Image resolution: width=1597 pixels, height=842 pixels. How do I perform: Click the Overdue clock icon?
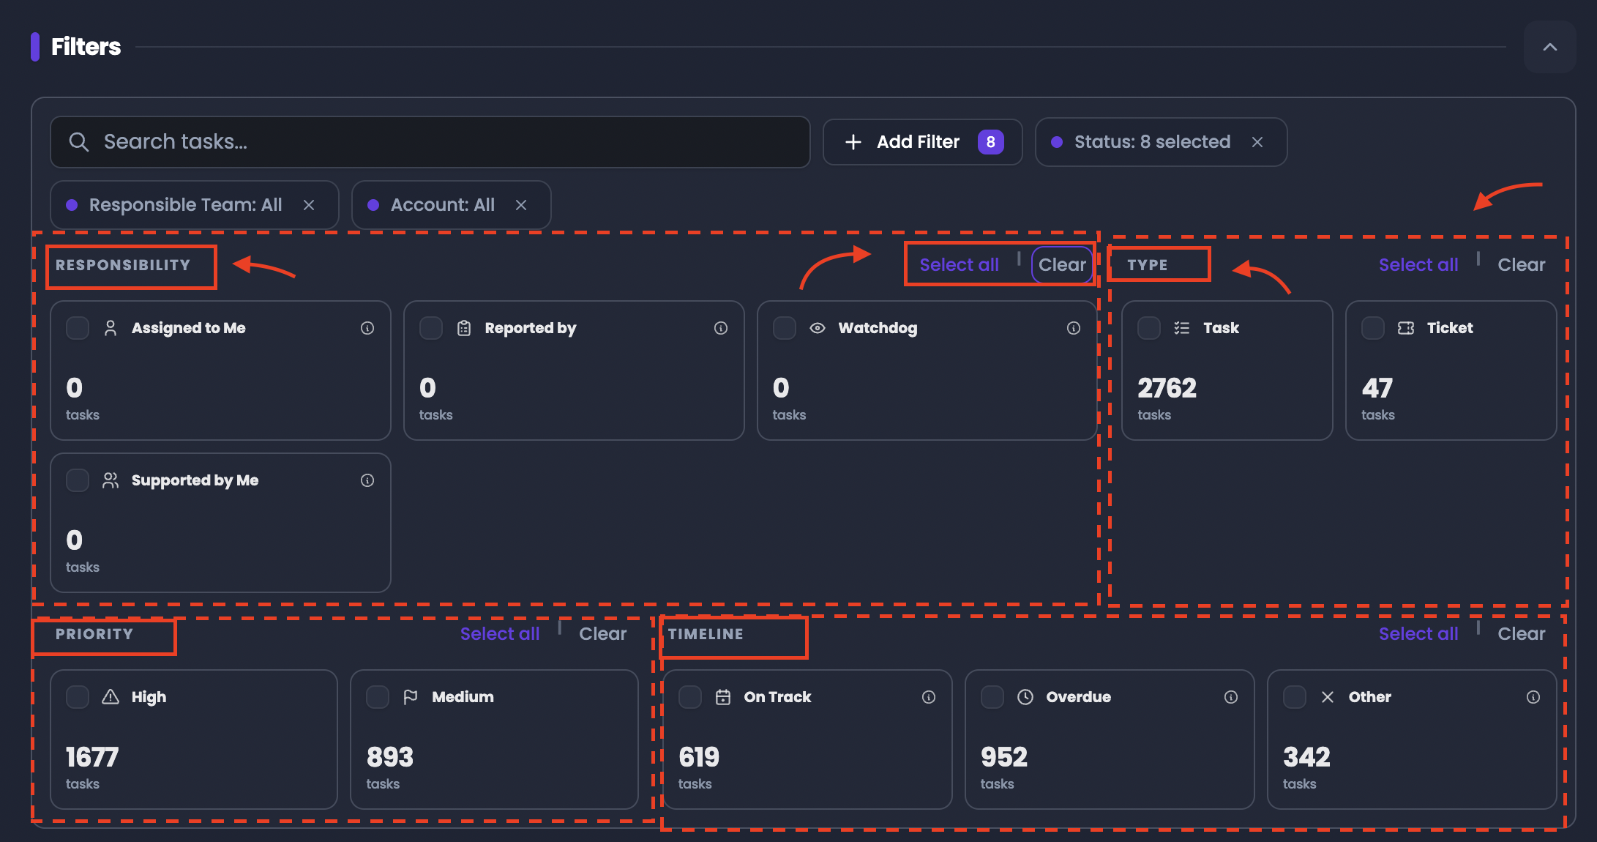tap(1025, 697)
